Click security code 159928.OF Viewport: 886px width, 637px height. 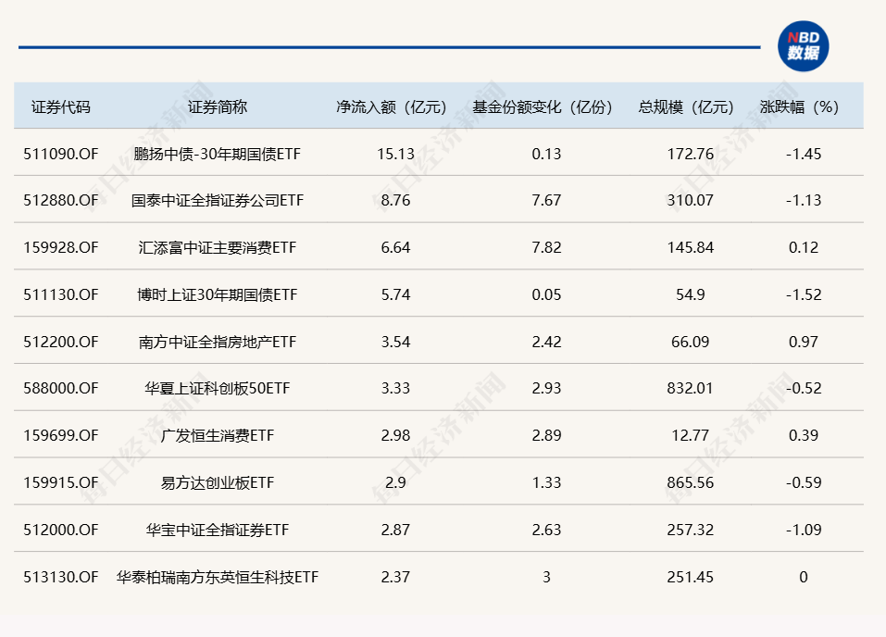click(61, 247)
